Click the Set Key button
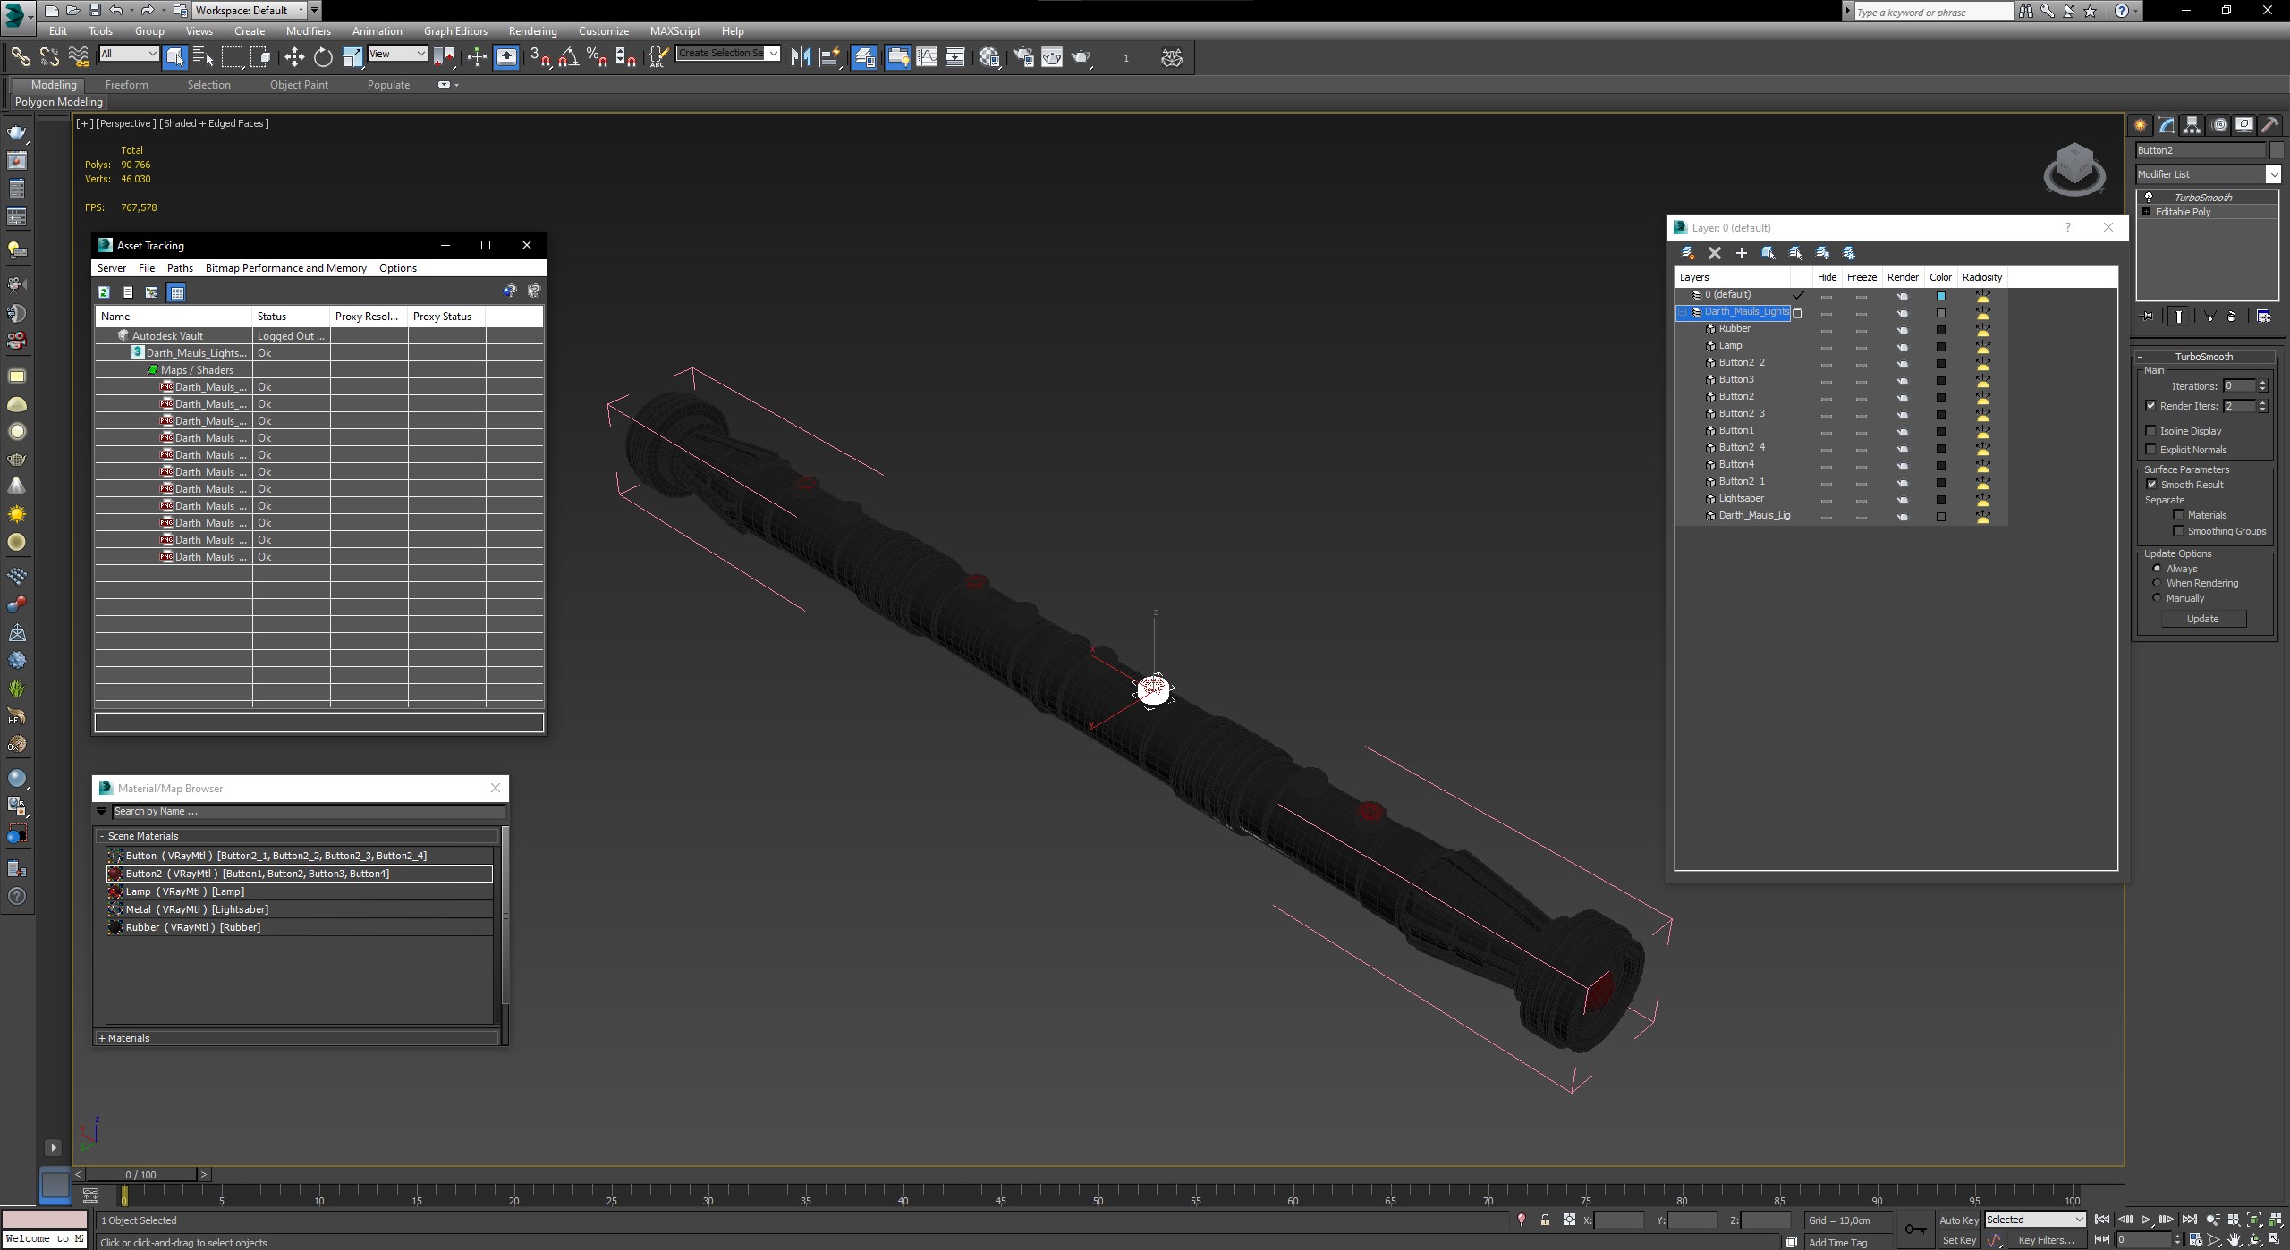2290x1250 pixels. pos(1958,1240)
